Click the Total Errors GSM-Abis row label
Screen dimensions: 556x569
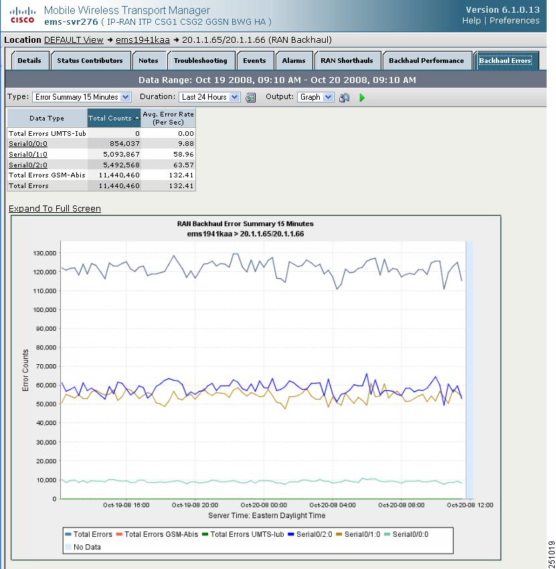47,175
